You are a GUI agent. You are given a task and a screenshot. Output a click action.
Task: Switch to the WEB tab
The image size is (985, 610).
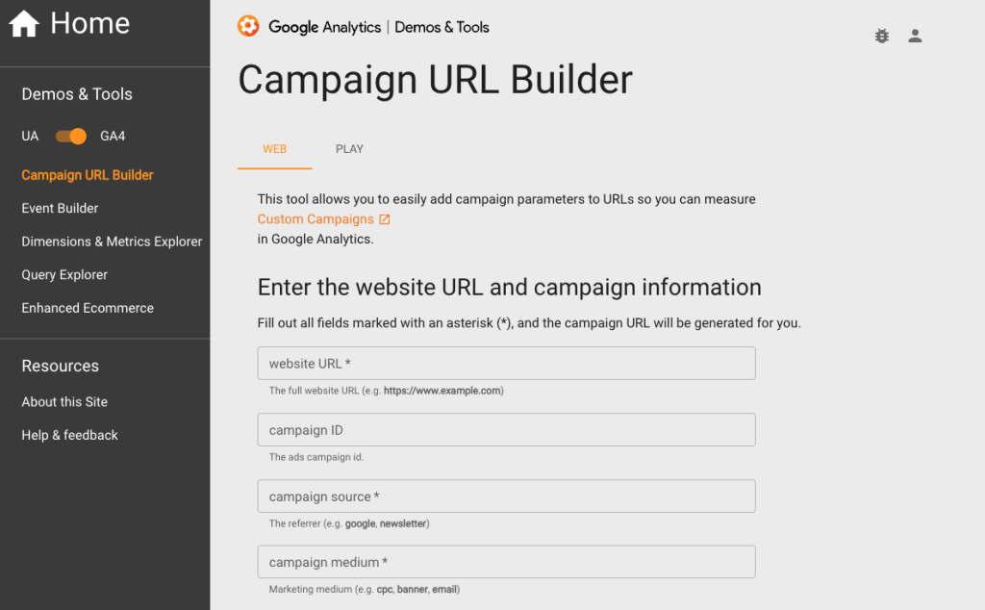coord(275,149)
